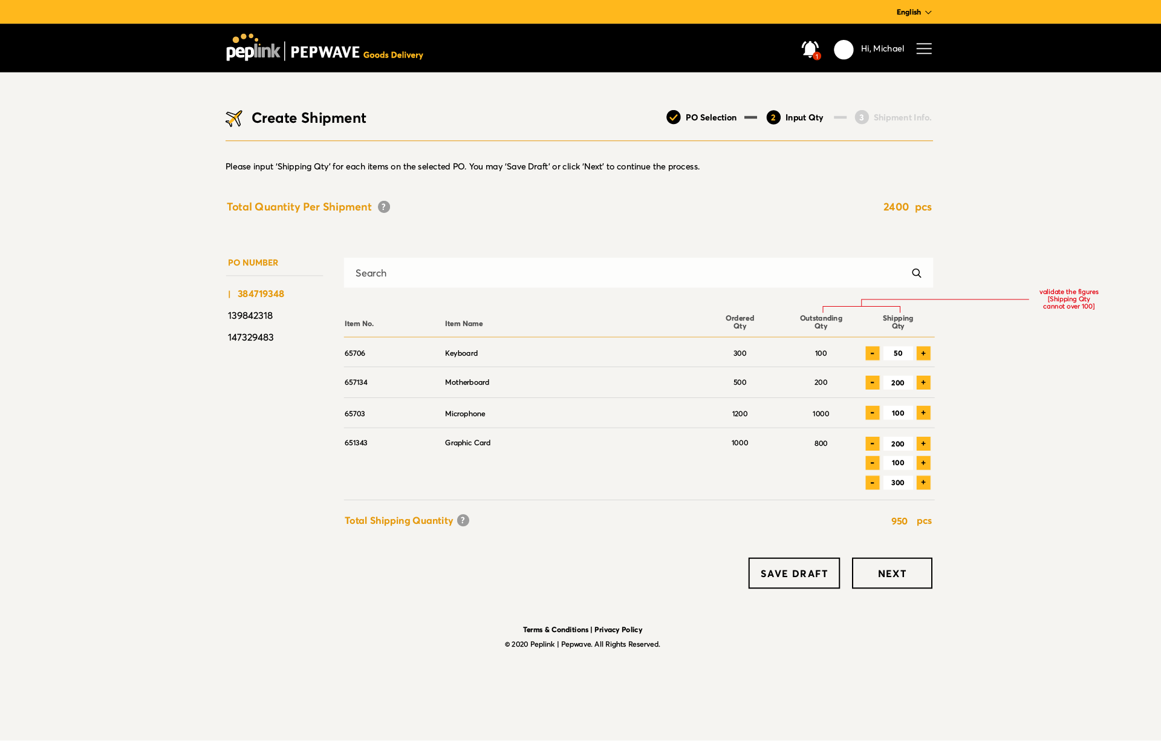Open the Privacy Policy link
The height and width of the screenshot is (741, 1161).
pyautogui.click(x=618, y=630)
